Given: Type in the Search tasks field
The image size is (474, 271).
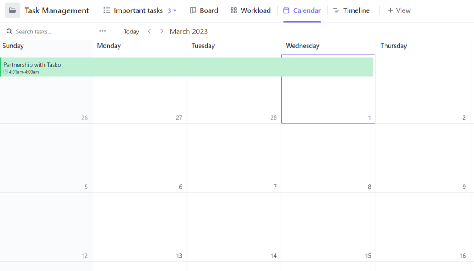Looking at the screenshot, I should 52,31.
